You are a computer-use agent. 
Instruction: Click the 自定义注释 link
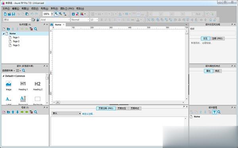pos(87,114)
